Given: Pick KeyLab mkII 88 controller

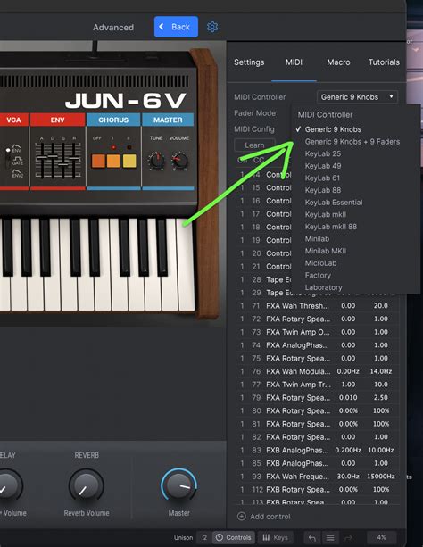Looking at the screenshot, I should click(x=331, y=227).
